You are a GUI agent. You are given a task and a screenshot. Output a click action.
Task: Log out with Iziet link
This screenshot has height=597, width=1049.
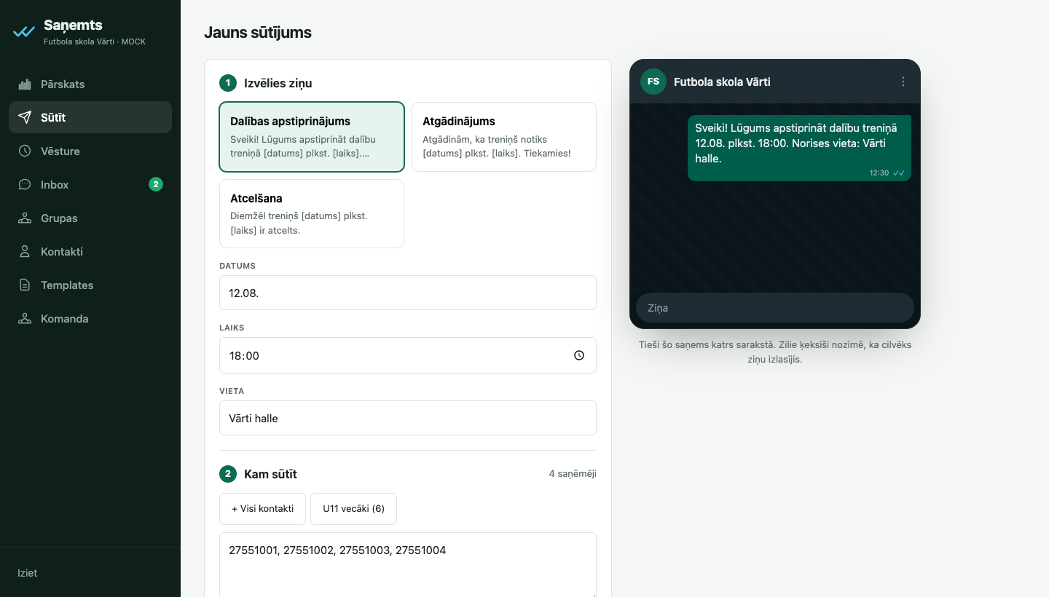point(28,573)
